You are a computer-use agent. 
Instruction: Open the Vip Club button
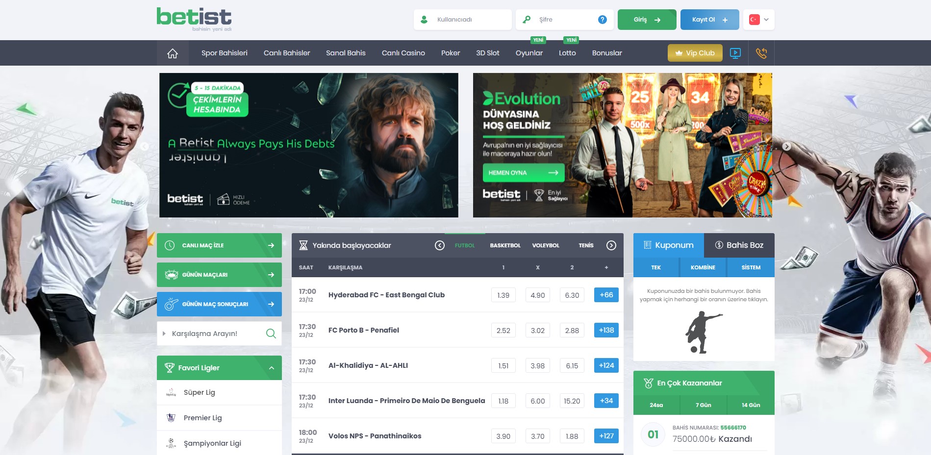[x=695, y=53]
